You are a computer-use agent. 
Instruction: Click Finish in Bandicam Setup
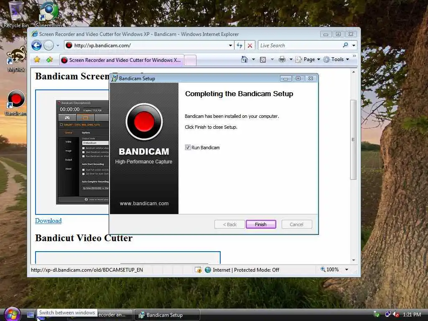point(261,224)
